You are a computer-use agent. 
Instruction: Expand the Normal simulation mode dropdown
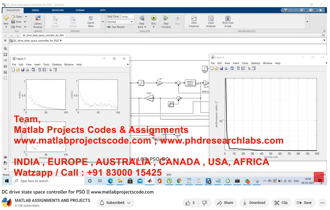[132, 22]
